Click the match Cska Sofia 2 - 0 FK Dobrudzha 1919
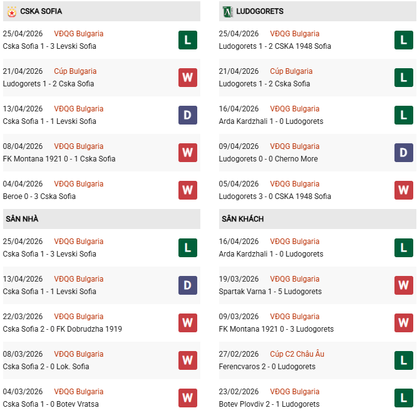Image resolution: width=417 pixels, height=413 pixels. (x=63, y=329)
